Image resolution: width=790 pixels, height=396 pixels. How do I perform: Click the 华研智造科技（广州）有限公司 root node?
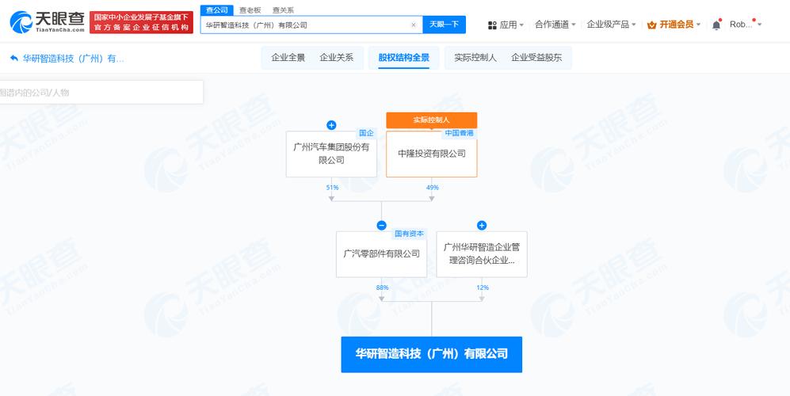click(x=431, y=354)
